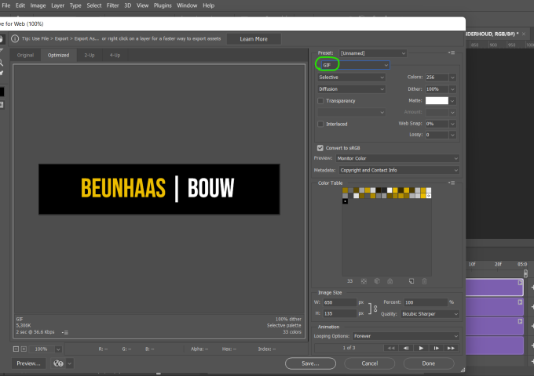The width and height of the screenshot is (534, 376).
Task: Enable the Interlaced checkbox
Action: pyautogui.click(x=320, y=124)
